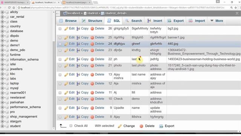Expand the class database node
241x136 pixels.
tap(2, 22)
